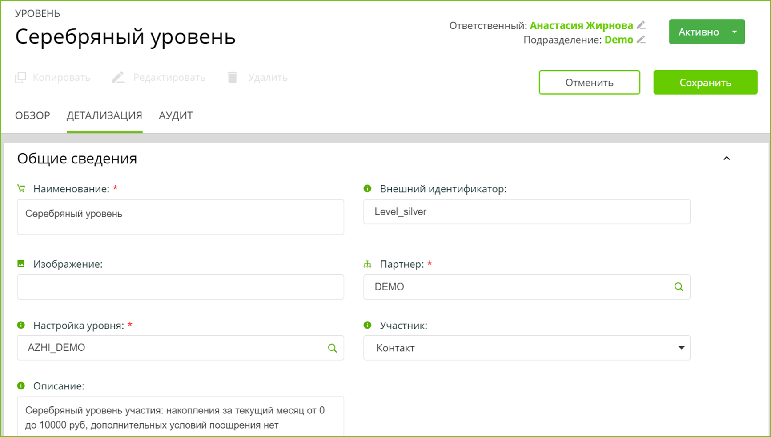Click search icon in Настройка уровня field
771x437 pixels.
click(332, 348)
